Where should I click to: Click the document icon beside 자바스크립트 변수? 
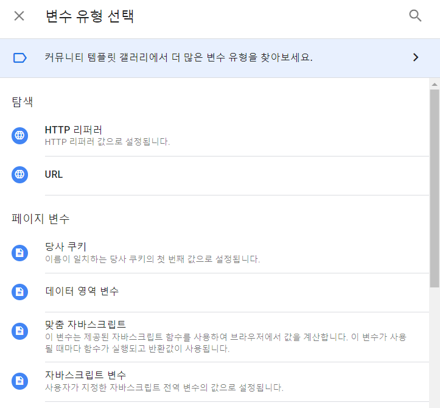pyautogui.click(x=19, y=381)
